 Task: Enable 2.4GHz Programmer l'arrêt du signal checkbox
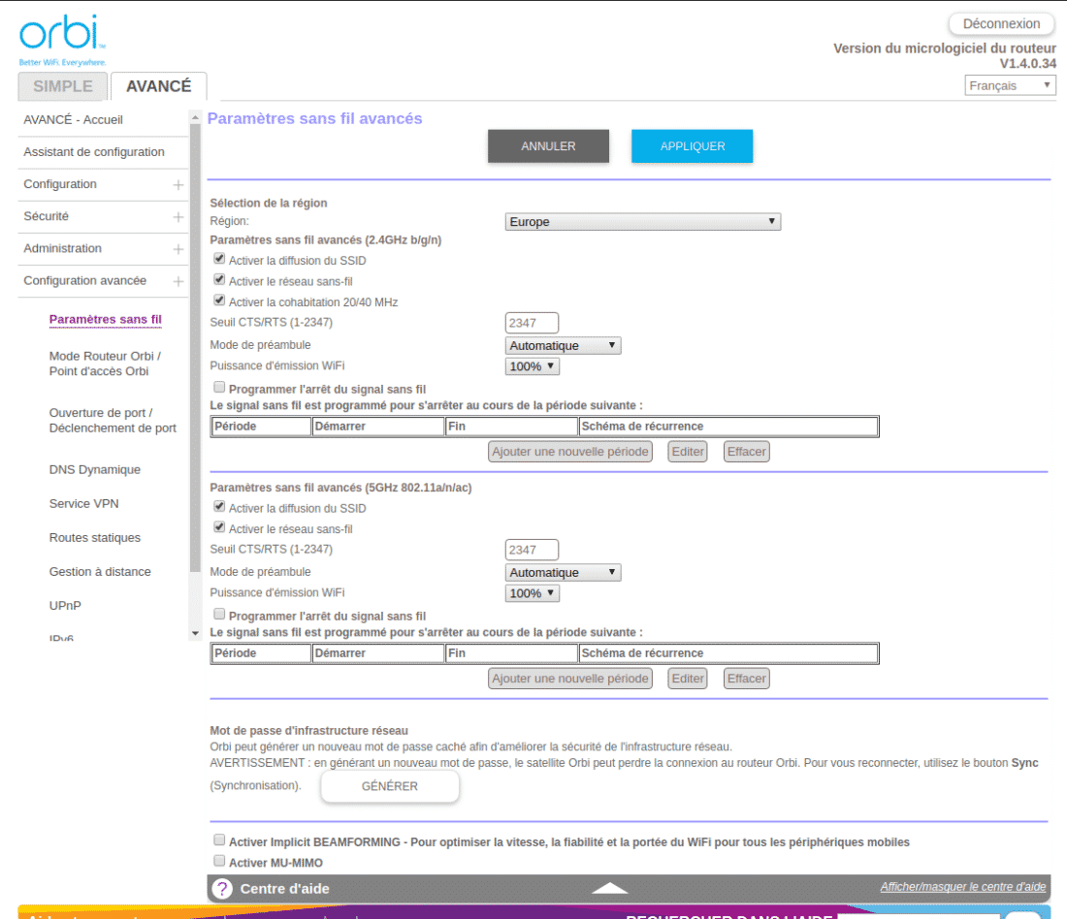point(219,387)
